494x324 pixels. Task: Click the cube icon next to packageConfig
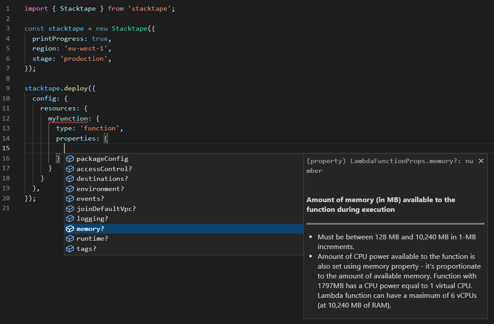pyautogui.click(x=70, y=159)
